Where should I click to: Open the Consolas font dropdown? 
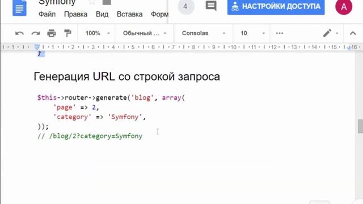click(x=204, y=33)
